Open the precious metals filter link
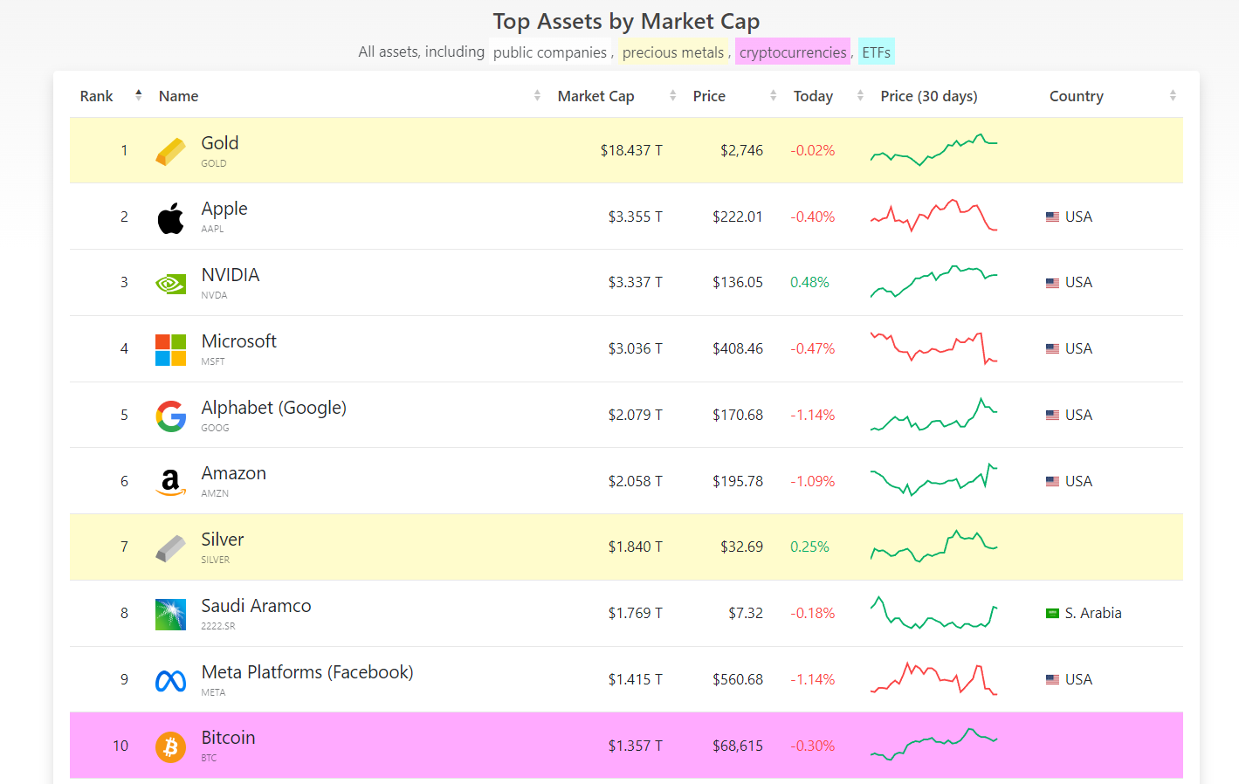The width and height of the screenshot is (1239, 784). (673, 52)
